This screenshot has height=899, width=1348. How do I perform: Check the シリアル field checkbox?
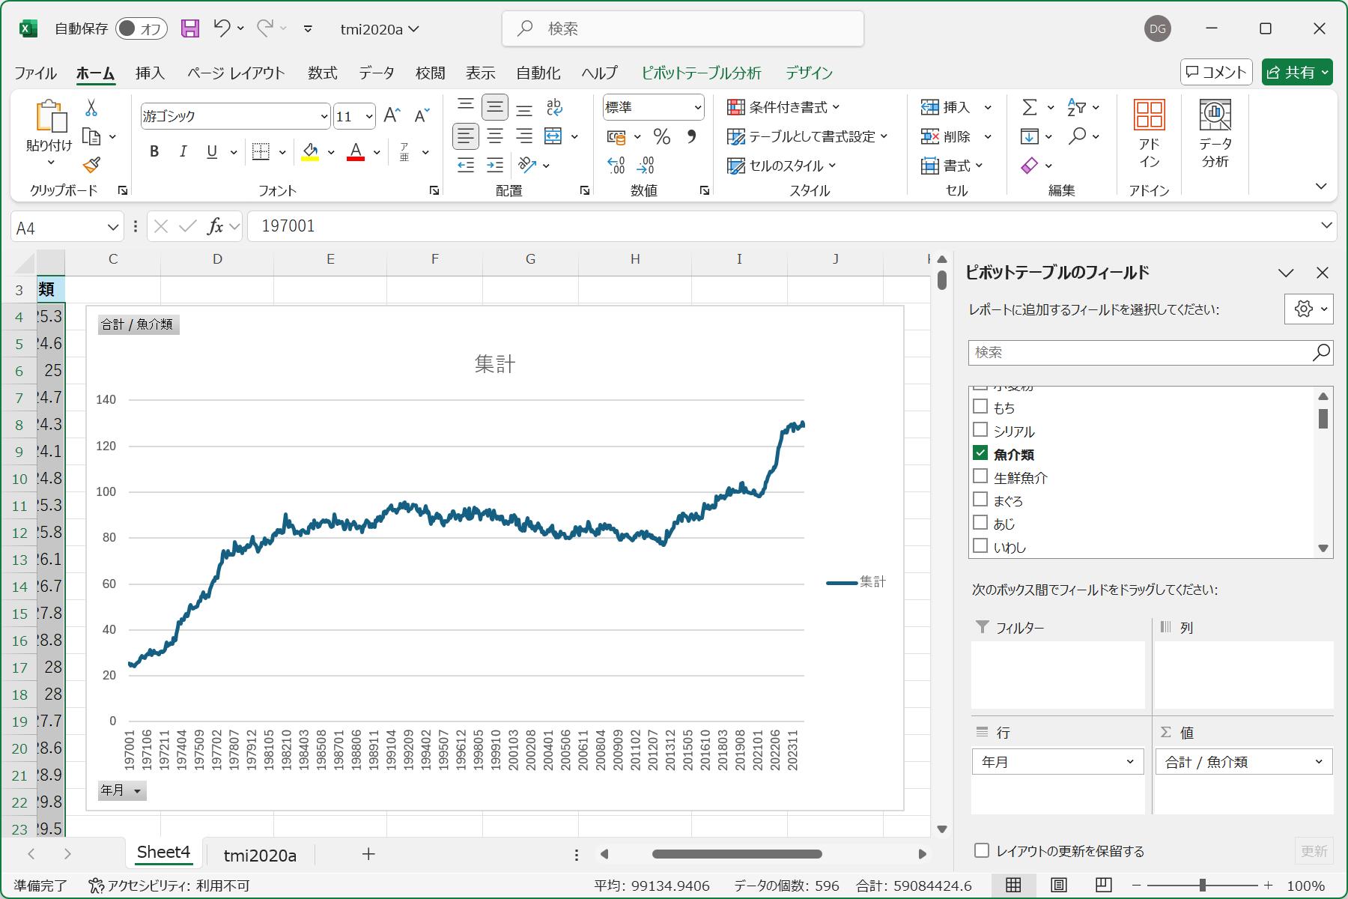coord(980,430)
